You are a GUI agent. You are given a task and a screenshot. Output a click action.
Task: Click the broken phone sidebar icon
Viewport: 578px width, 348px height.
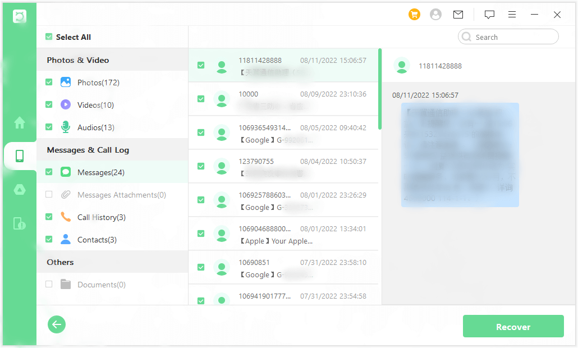point(20,223)
